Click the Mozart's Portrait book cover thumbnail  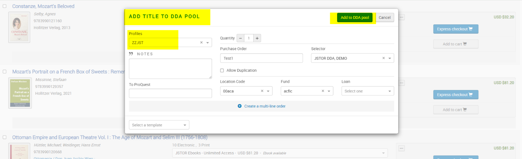tap(20, 93)
